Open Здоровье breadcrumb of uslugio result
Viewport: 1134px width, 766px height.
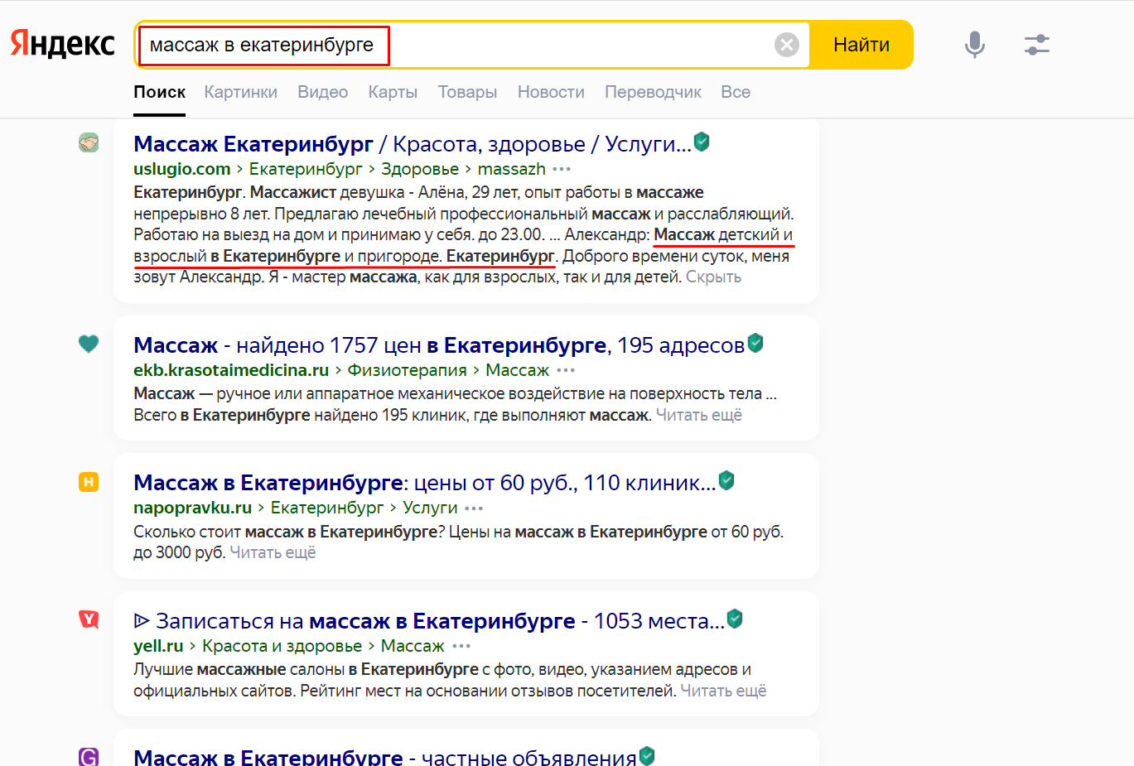[x=420, y=169]
